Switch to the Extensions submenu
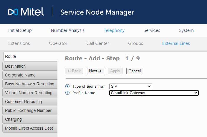Screen dimensions: 207x137 click(19, 43)
